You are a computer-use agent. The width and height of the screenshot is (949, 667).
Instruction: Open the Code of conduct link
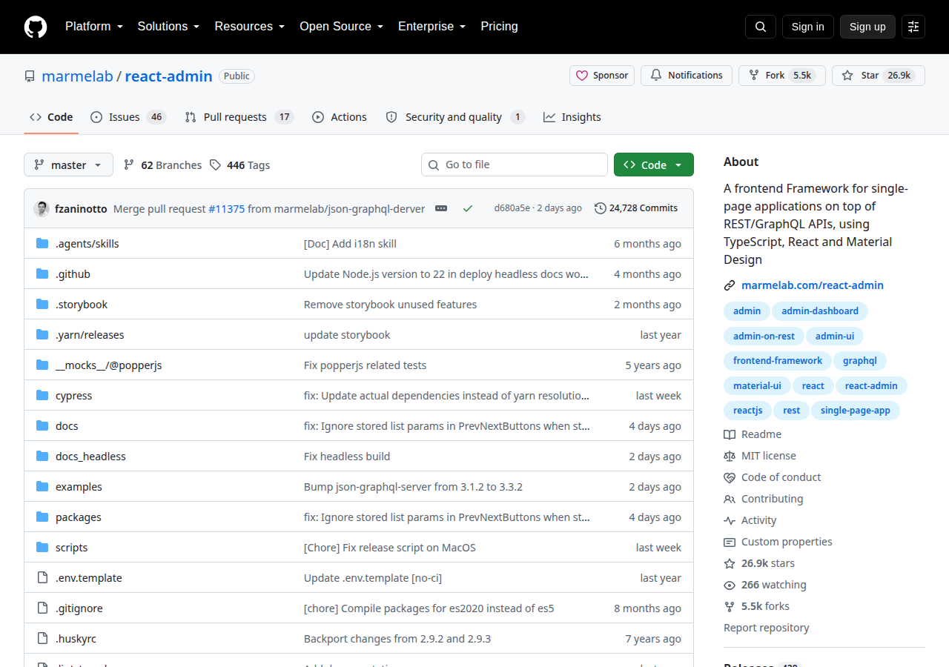point(773,477)
